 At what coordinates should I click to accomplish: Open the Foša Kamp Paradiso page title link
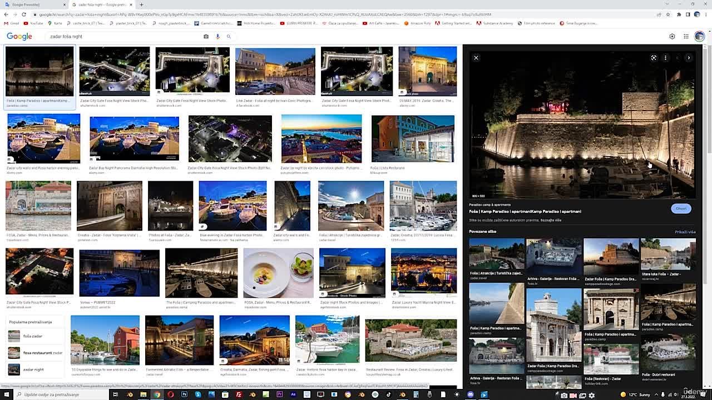tap(525, 211)
